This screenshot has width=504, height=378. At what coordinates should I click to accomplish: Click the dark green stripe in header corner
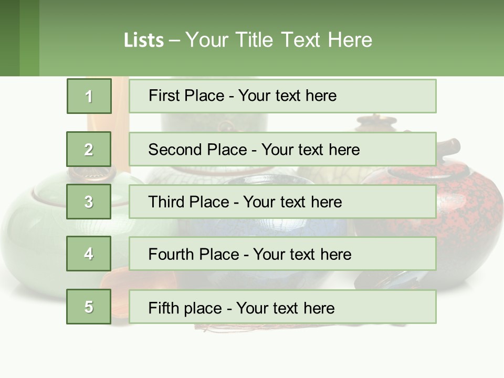pos(9,38)
